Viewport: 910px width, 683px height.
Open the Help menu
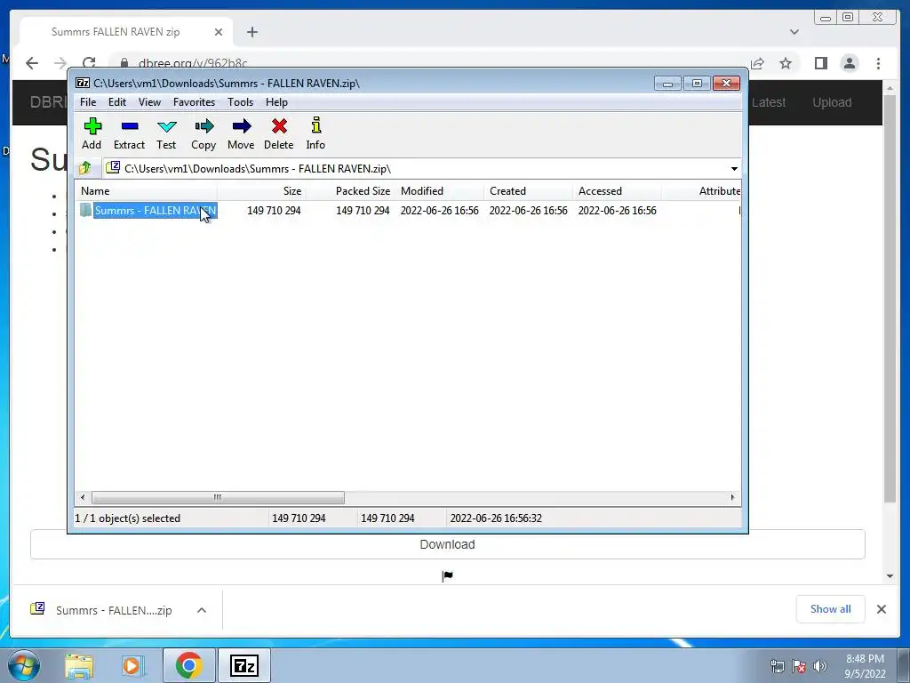pos(277,102)
